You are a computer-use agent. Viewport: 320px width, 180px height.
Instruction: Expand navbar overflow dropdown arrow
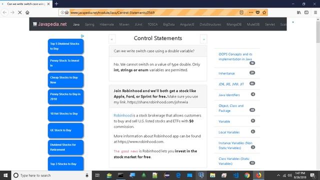(x=293, y=22)
